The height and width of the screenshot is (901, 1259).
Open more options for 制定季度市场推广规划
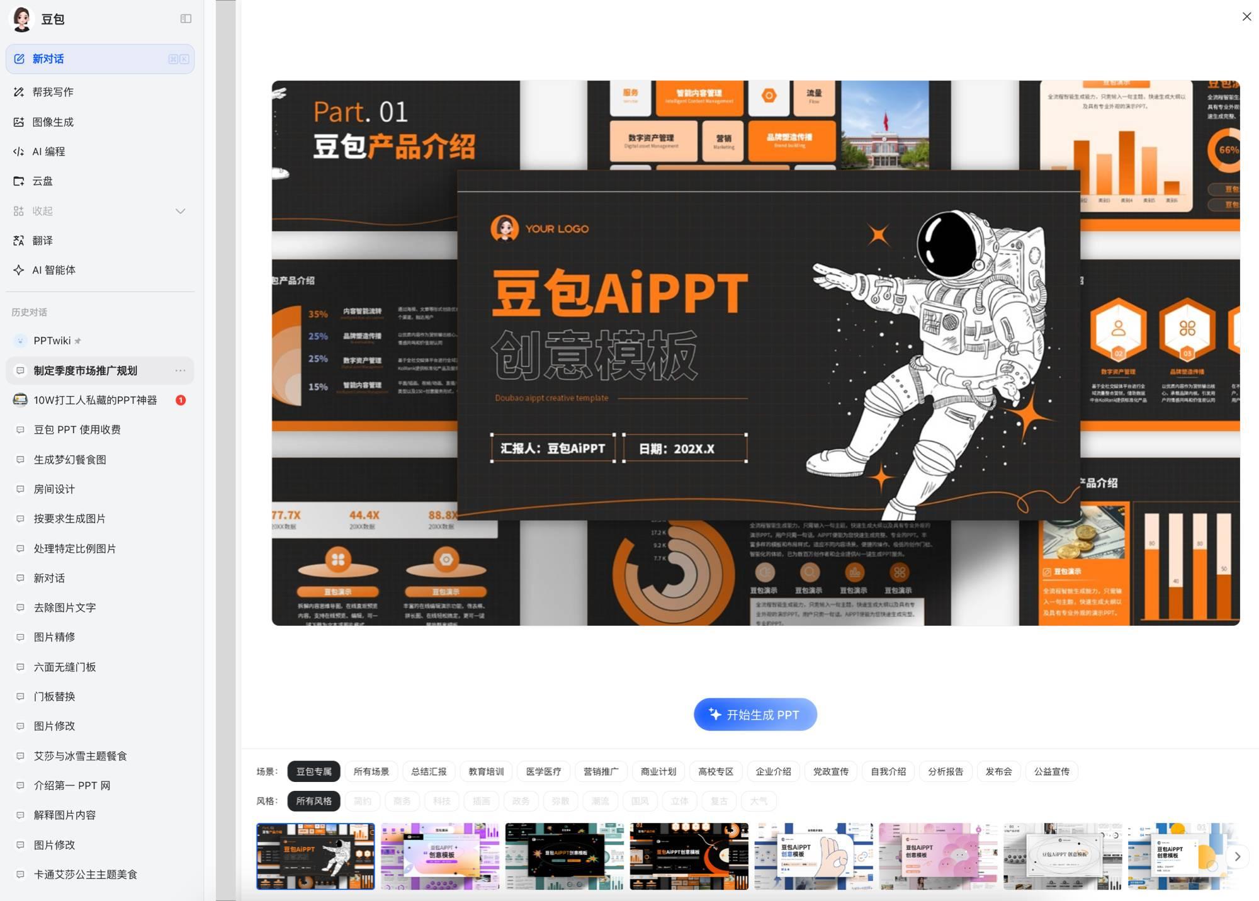(x=181, y=371)
